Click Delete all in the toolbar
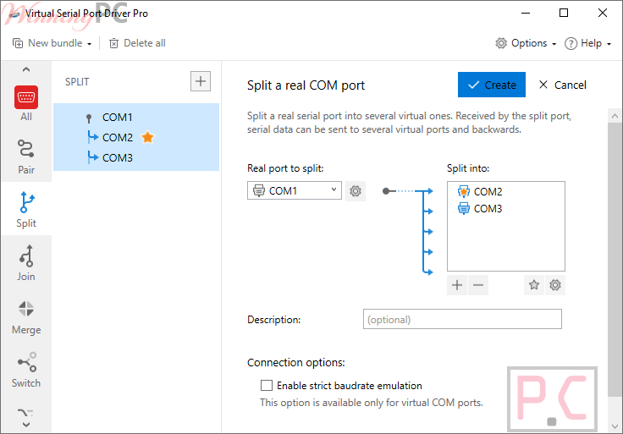 click(x=137, y=43)
